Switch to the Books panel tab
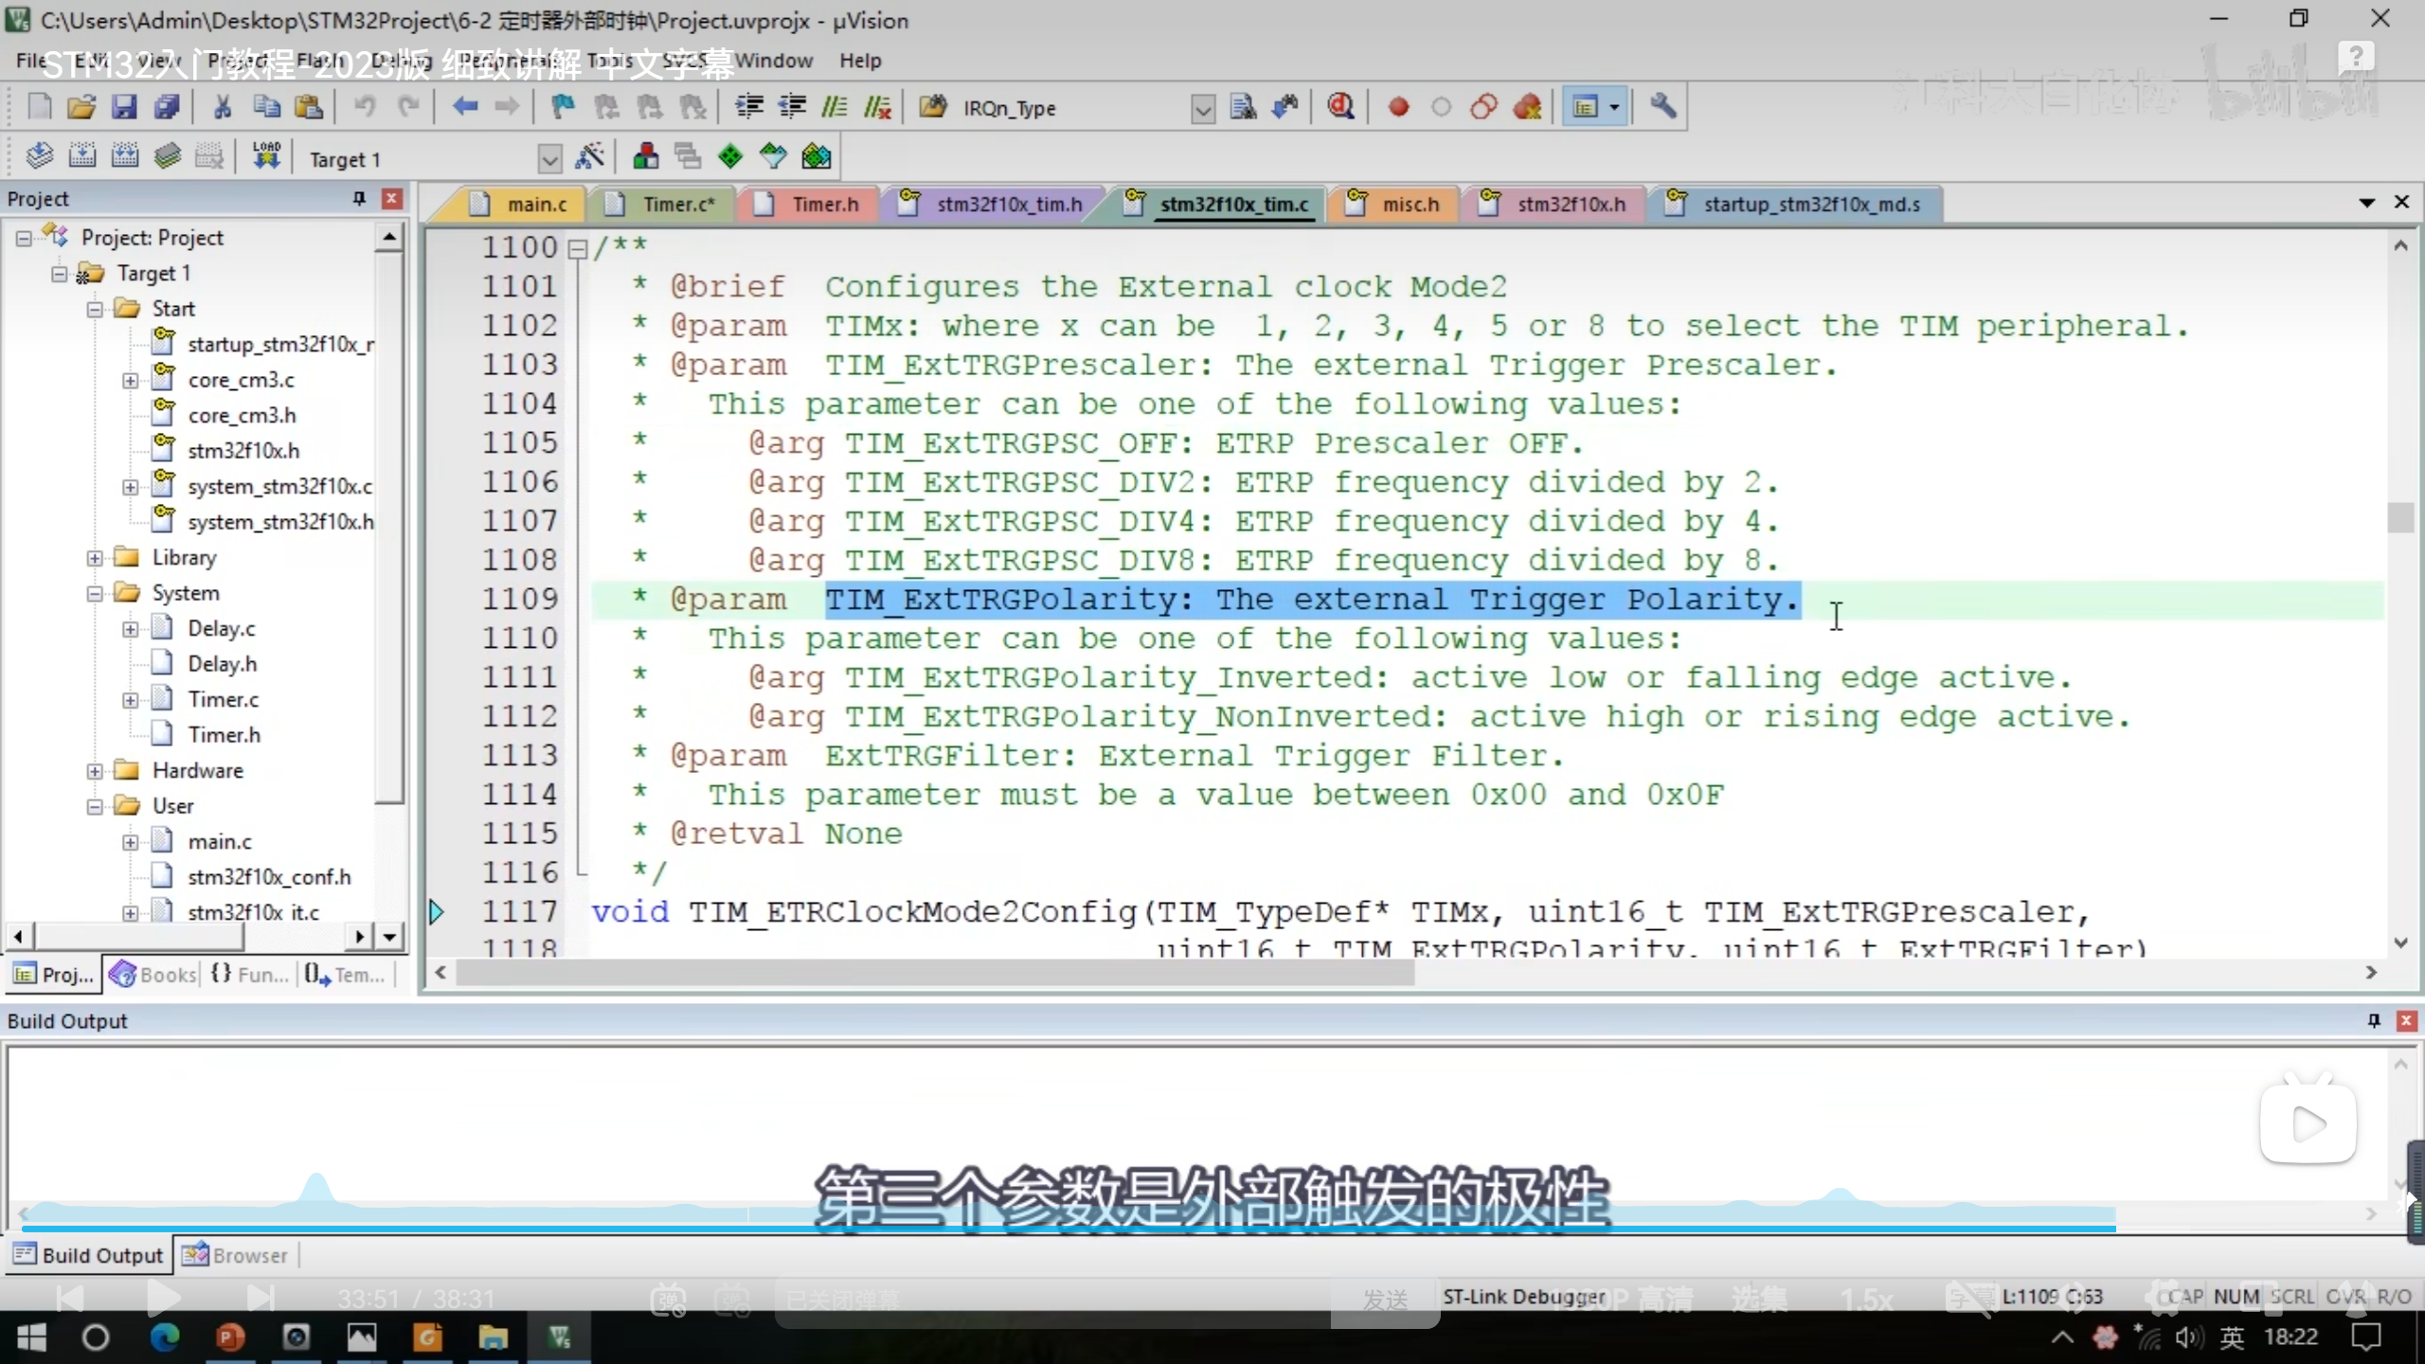 (153, 974)
